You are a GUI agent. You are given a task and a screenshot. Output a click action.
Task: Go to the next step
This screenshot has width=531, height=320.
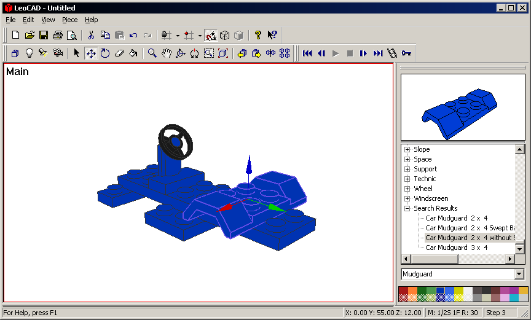[364, 53]
